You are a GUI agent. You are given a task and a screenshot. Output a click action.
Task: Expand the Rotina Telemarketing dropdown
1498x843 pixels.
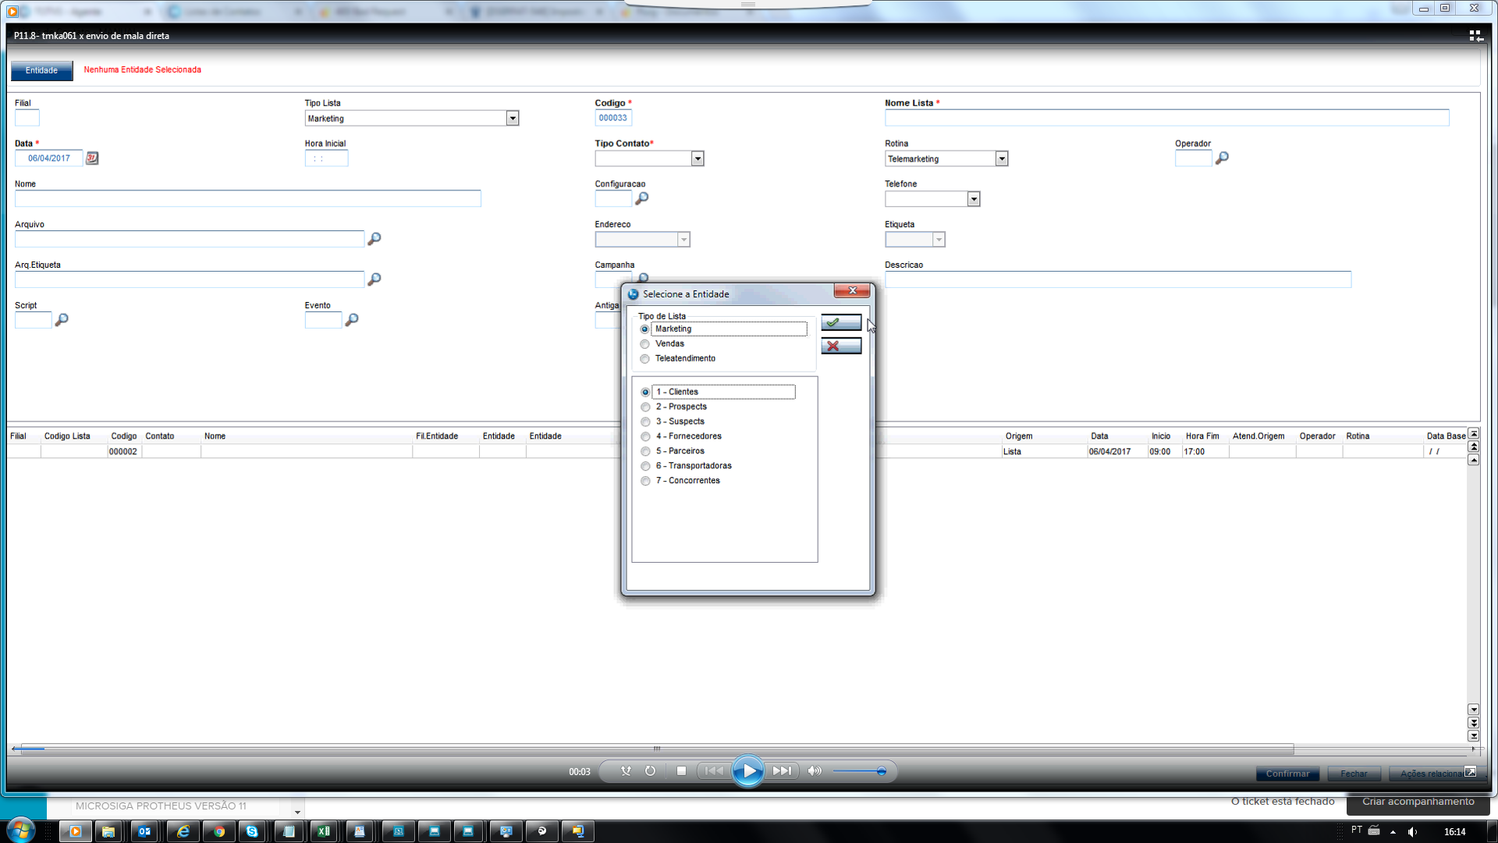pos(1002,159)
